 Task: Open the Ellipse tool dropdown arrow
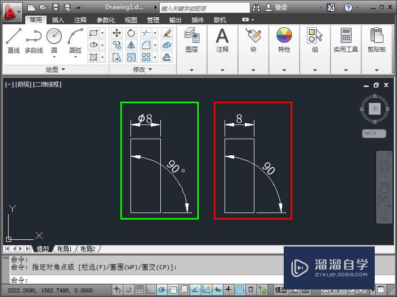coord(103,45)
